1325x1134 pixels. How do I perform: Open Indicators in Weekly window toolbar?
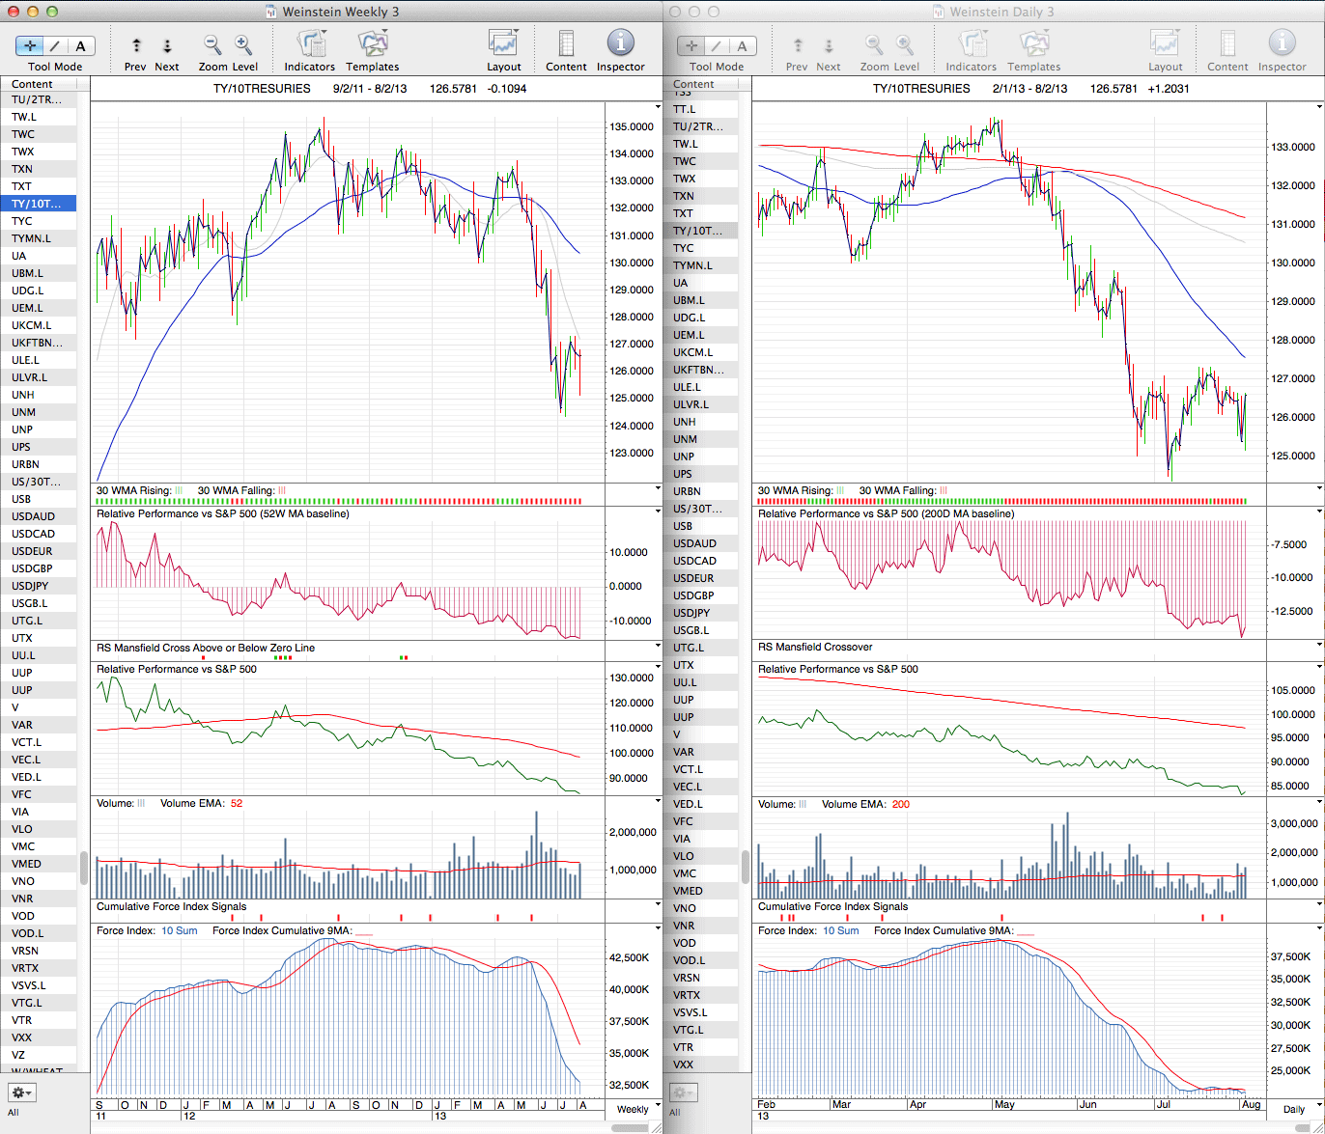point(310,44)
